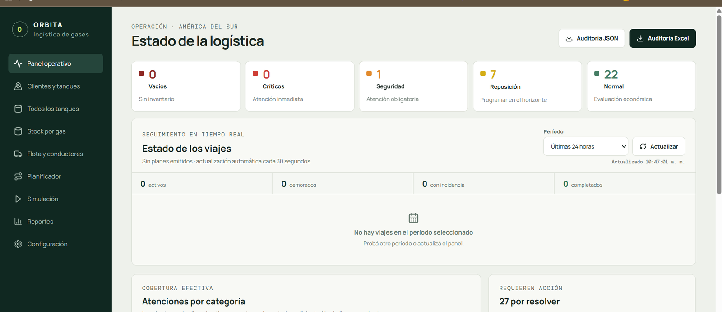Click the Panel operativo pulse icon

coord(18,63)
